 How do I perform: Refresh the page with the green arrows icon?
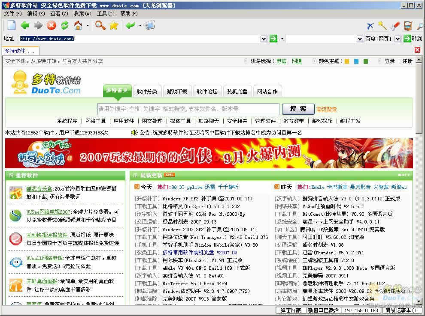tap(65, 25)
